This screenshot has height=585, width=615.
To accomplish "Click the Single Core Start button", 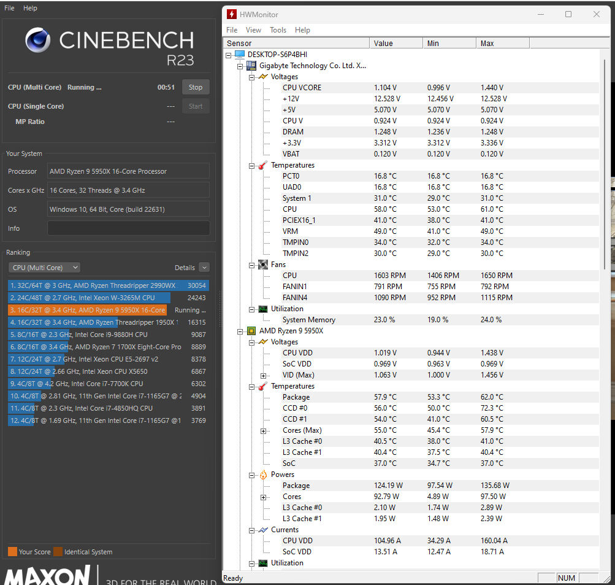I will 196,106.
